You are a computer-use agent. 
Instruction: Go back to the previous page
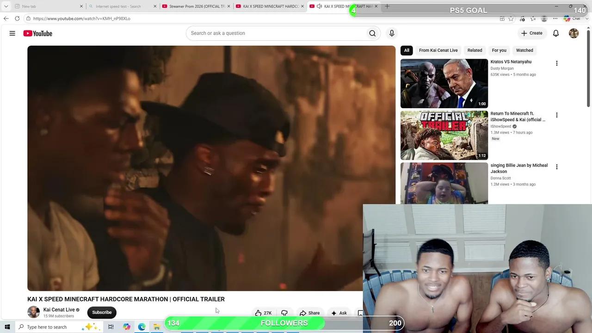click(6, 18)
